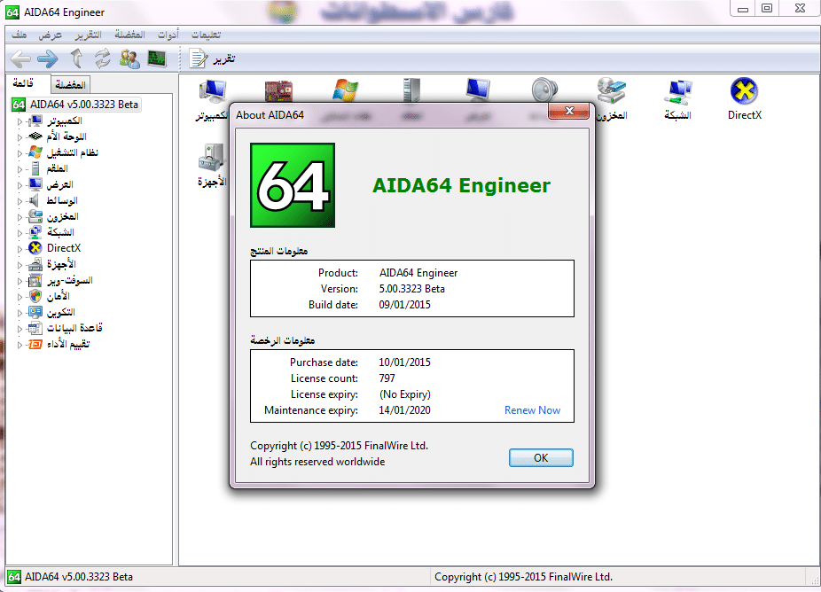
Task: Switch to the المفضلة (Favorites) sidebar tab
Action: pos(70,85)
